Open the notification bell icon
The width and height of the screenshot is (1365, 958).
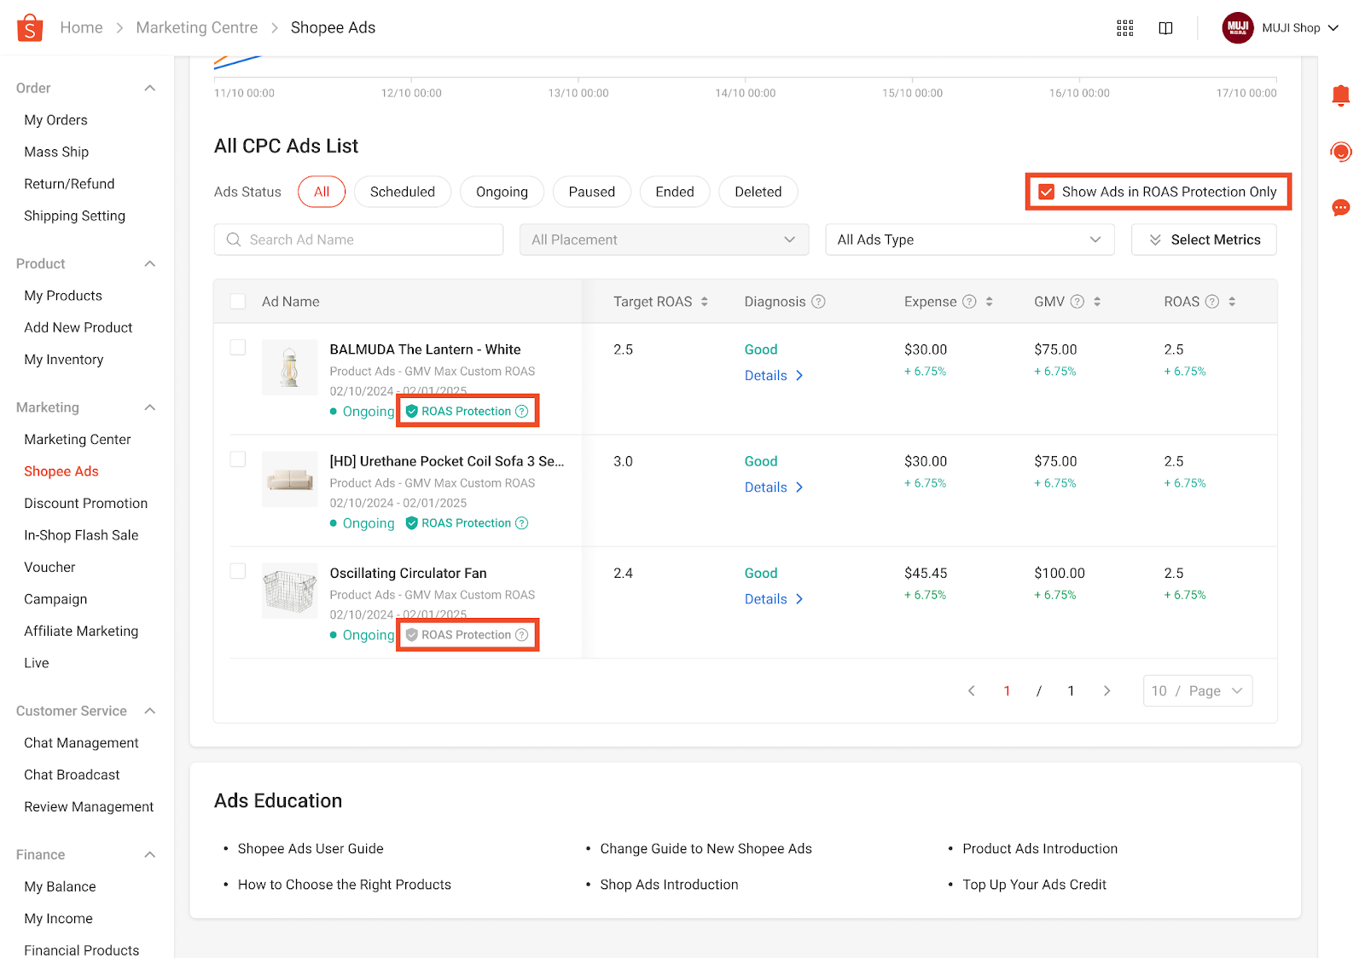pyautogui.click(x=1341, y=95)
